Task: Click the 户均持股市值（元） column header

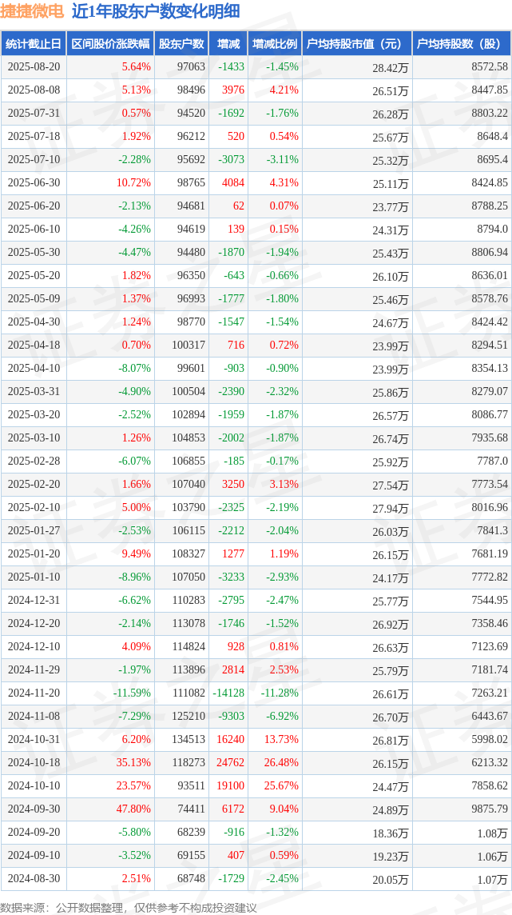Action: pyautogui.click(x=356, y=43)
